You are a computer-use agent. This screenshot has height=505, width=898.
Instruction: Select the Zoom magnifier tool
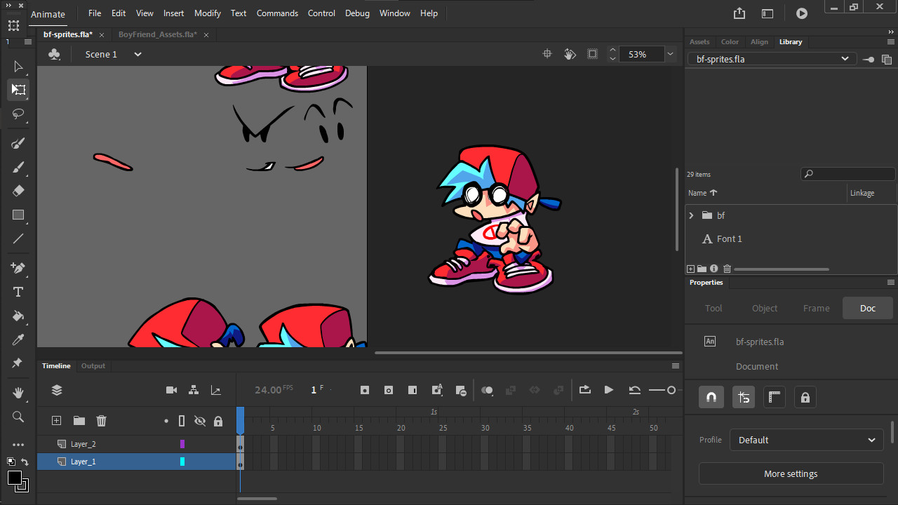[x=18, y=417]
